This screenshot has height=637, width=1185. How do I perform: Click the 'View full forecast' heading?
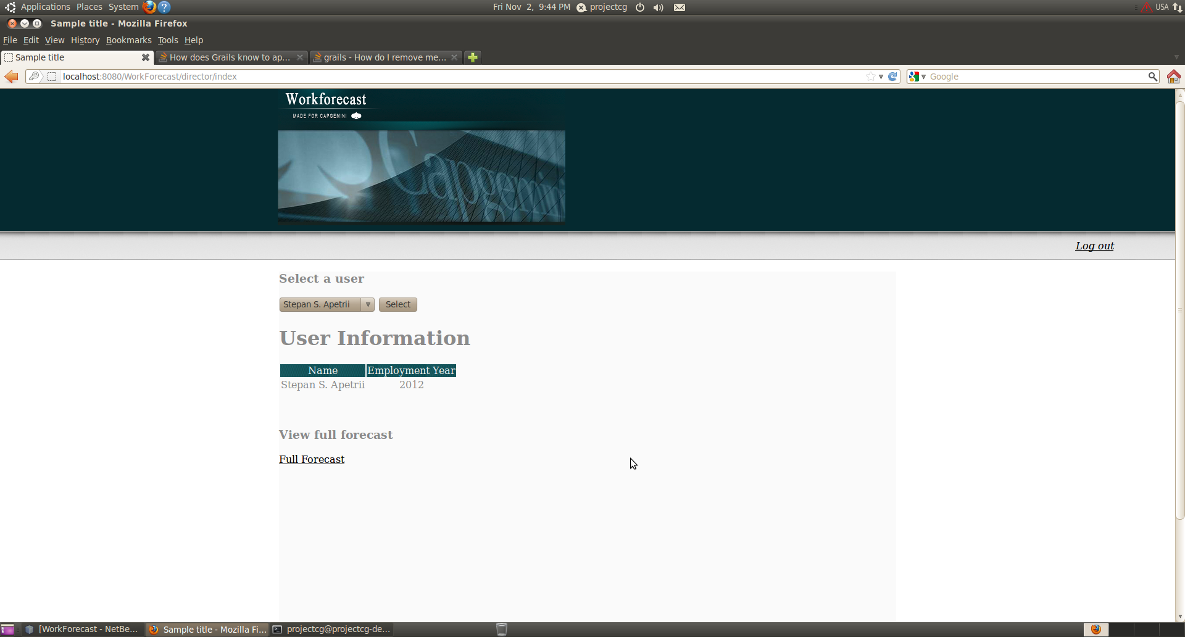point(336,435)
